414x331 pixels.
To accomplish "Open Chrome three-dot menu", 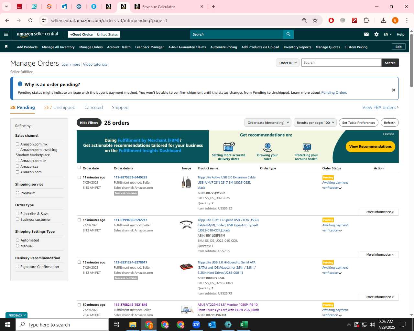I will 407,20.
